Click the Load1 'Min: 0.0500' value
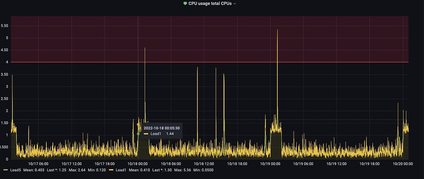The image size is (424, 179). (204, 170)
